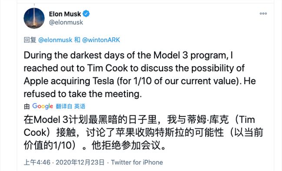Select the Chinese translated tweet text
The width and height of the screenshot is (282, 171).
point(143,132)
